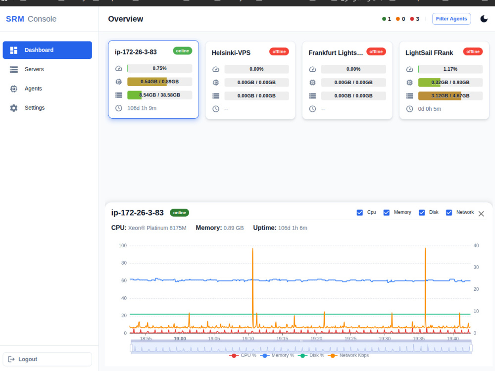The image size is (495, 371).
Task: Click CPU gauge icon on LightSail FRank card
Action: 409,69
